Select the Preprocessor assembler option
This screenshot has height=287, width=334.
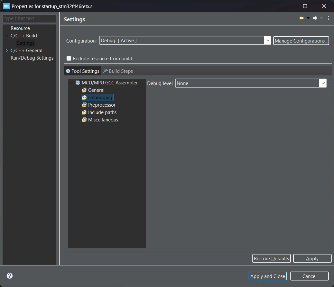pos(102,105)
